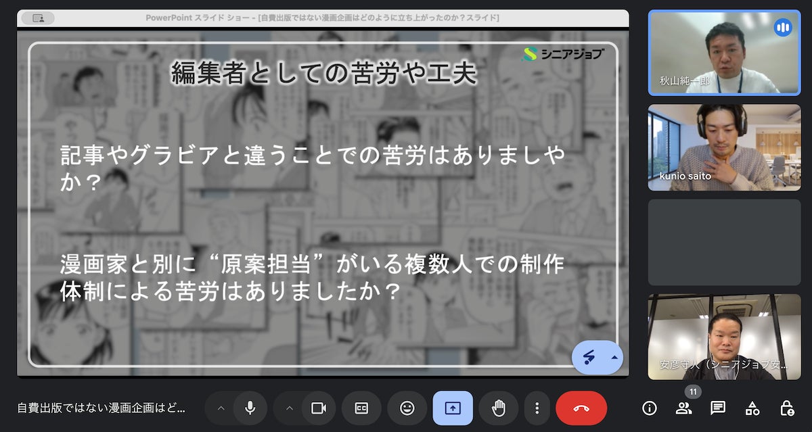Select the blank participant tile
The height and width of the screenshot is (432, 812).
724,242
